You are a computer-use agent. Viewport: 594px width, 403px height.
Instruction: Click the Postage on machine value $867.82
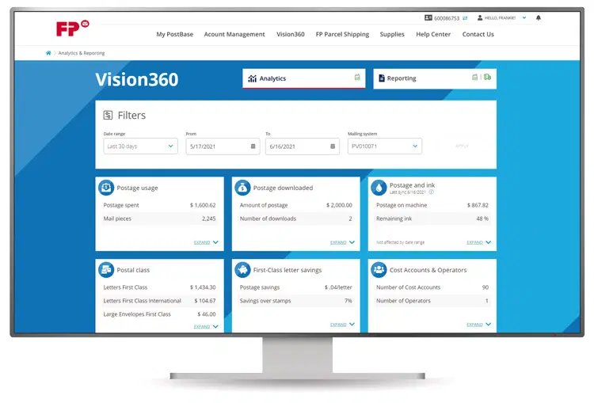coord(478,205)
